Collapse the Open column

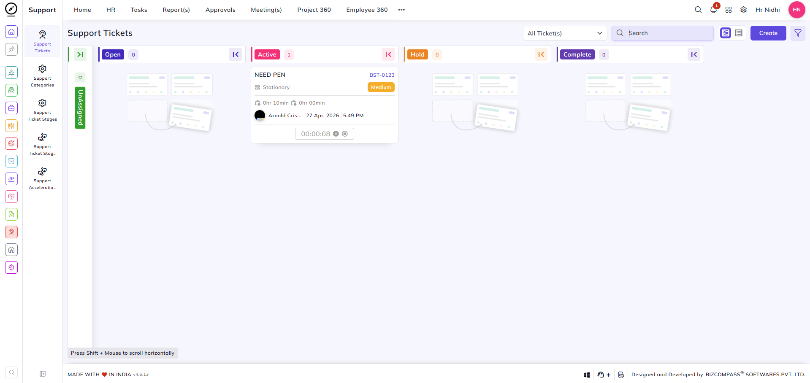236,54
